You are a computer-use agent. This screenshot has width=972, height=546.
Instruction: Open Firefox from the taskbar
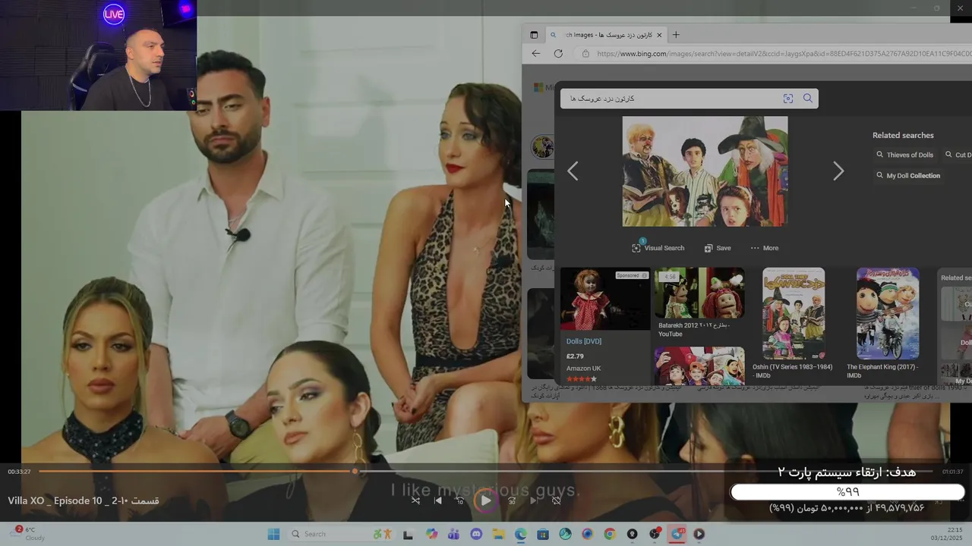coord(587,534)
